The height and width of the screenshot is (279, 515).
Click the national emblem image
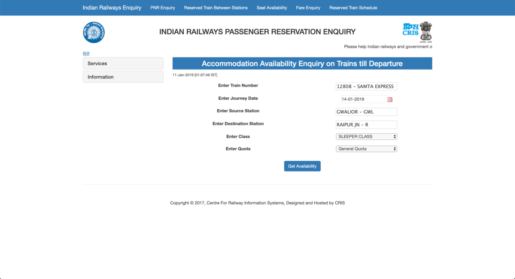[x=425, y=31]
